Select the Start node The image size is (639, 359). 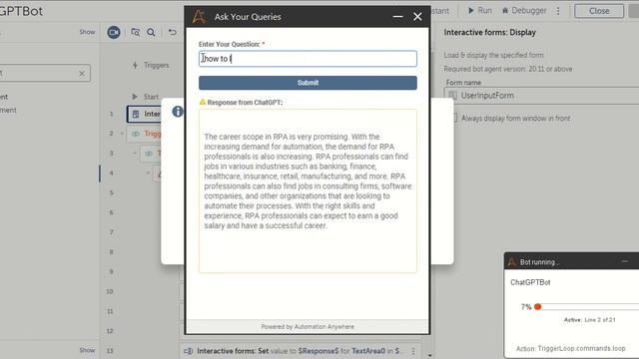(x=146, y=97)
